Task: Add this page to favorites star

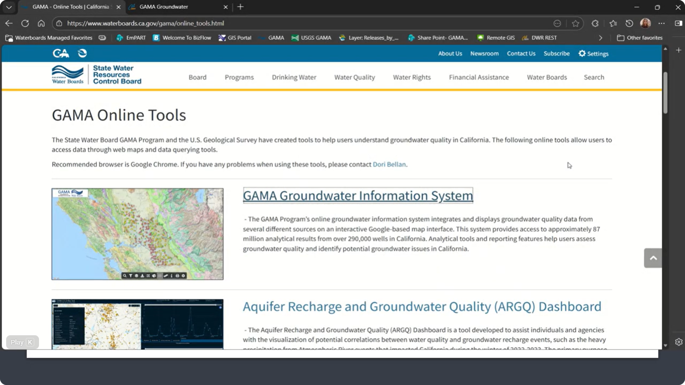Action: point(575,23)
